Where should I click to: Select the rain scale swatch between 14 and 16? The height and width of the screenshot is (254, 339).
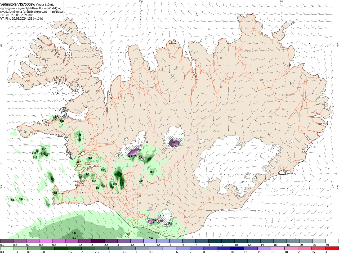click(x=264, y=248)
